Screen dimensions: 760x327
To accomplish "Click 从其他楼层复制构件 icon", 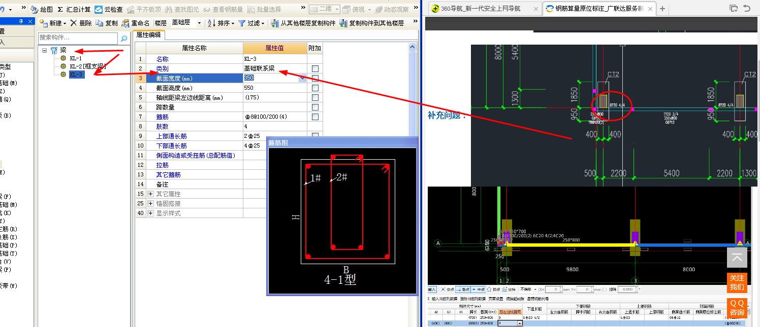I will coord(275,23).
